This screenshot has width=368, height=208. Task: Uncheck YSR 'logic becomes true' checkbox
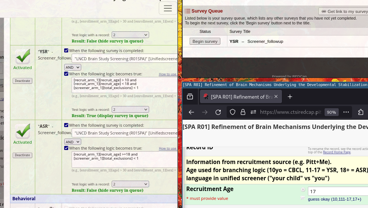[x=66, y=74]
